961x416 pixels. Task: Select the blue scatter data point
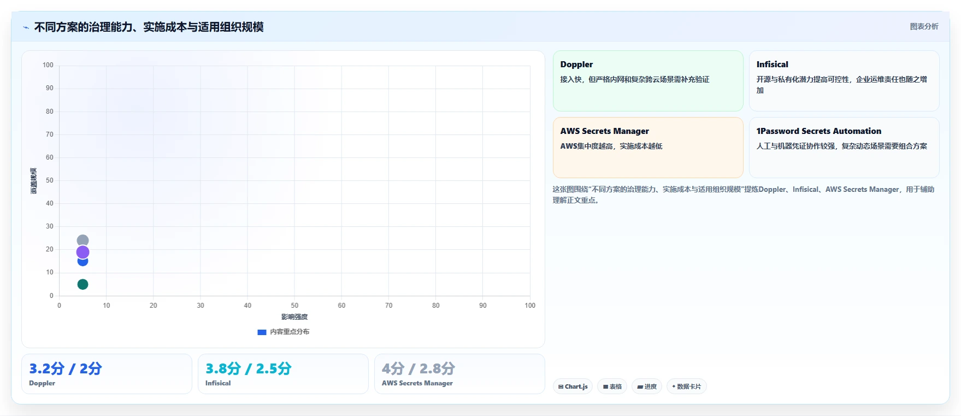point(82,262)
